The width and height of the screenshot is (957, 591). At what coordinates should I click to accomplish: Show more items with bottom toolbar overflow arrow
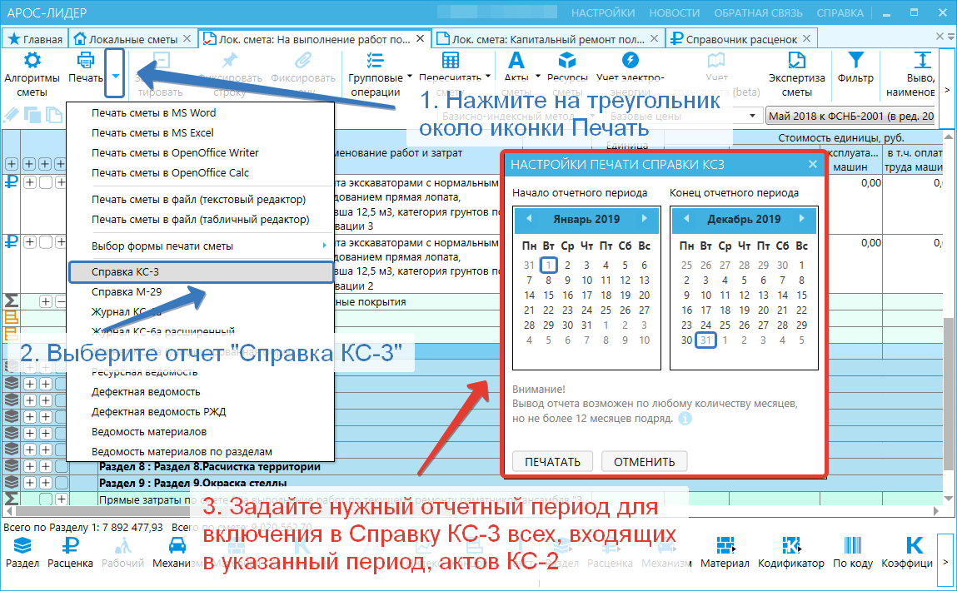[x=945, y=563]
